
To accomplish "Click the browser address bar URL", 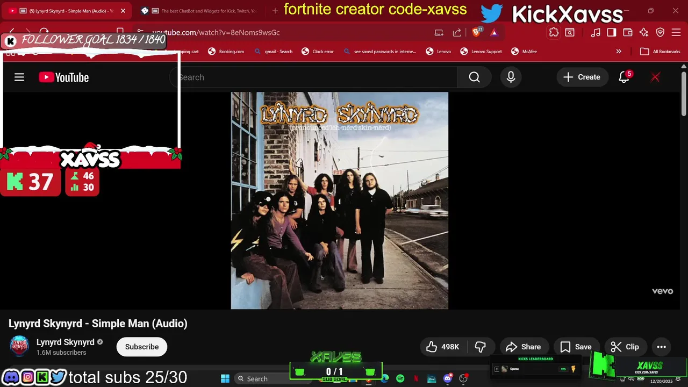I will (216, 32).
